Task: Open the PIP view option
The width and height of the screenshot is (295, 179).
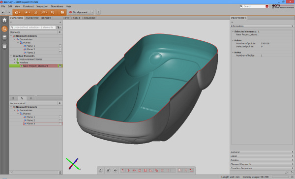Action: pyautogui.click(x=66, y=18)
